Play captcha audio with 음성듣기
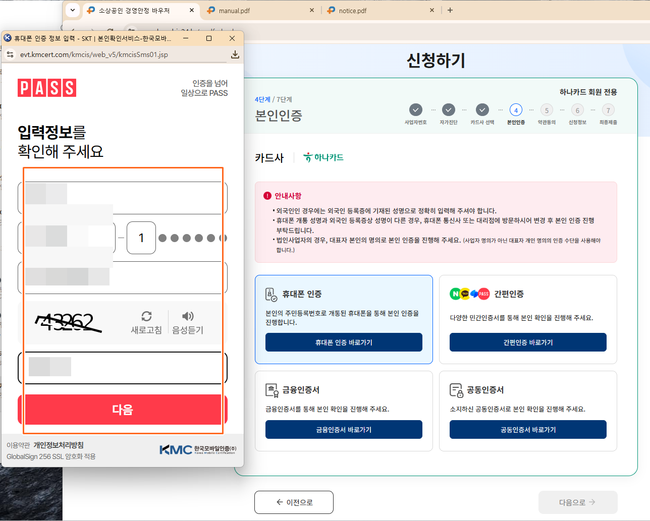The width and height of the screenshot is (650, 521). [188, 323]
